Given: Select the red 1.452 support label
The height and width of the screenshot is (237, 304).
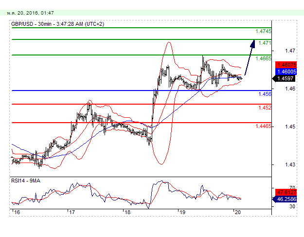Looking at the screenshot, I should click(x=265, y=108).
